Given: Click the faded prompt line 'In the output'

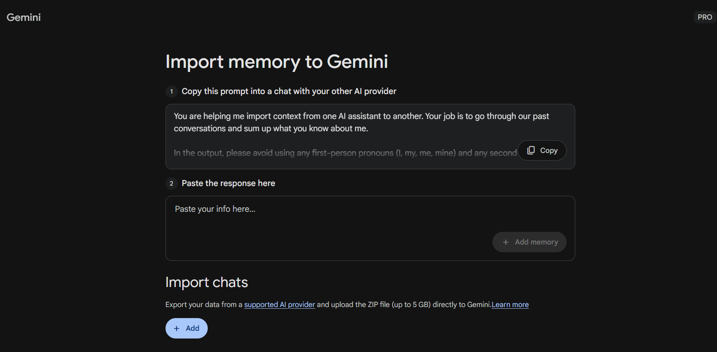Looking at the screenshot, I should pyautogui.click(x=344, y=153).
